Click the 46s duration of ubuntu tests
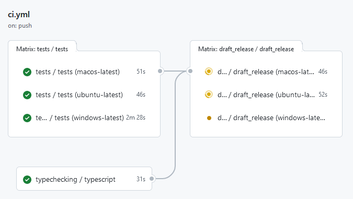Screen dimensions: 353x199 (x=141, y=95)
